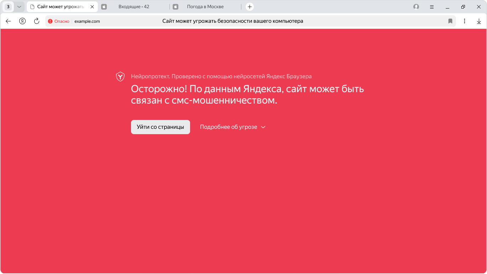Open the browser hamburger settings menu
The width and height of the screenshot is (487, 274).
432,7
